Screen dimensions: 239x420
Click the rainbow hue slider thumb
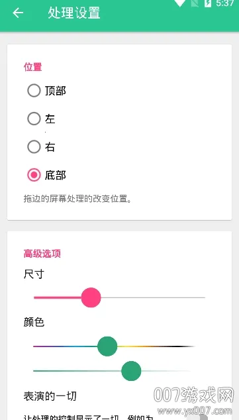click(107, 346)
